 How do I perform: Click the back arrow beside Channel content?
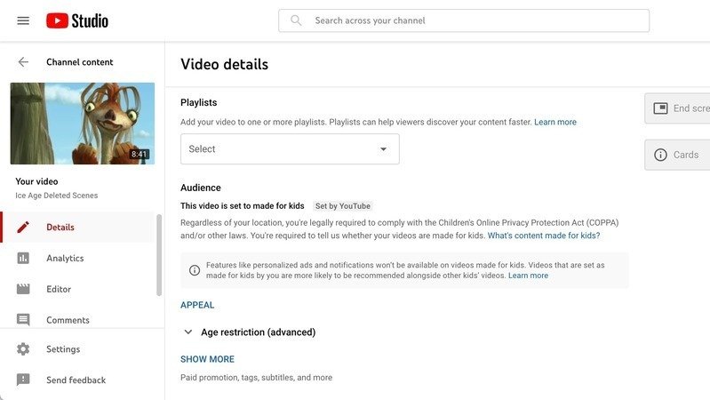click(23, 62)
